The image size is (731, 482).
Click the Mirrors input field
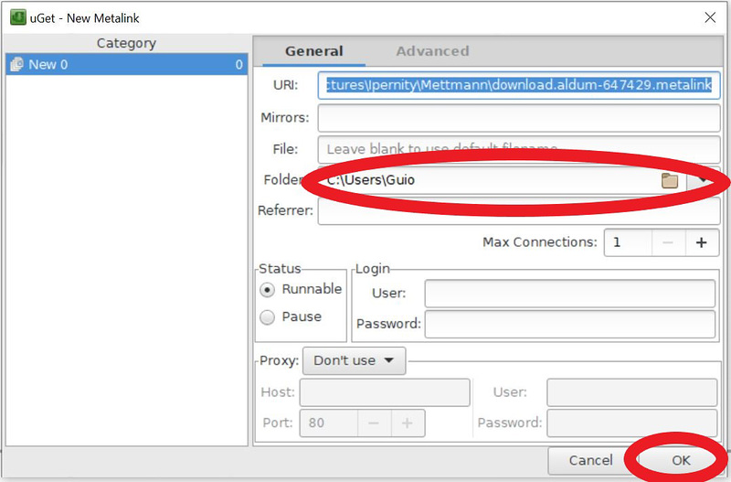519,118
